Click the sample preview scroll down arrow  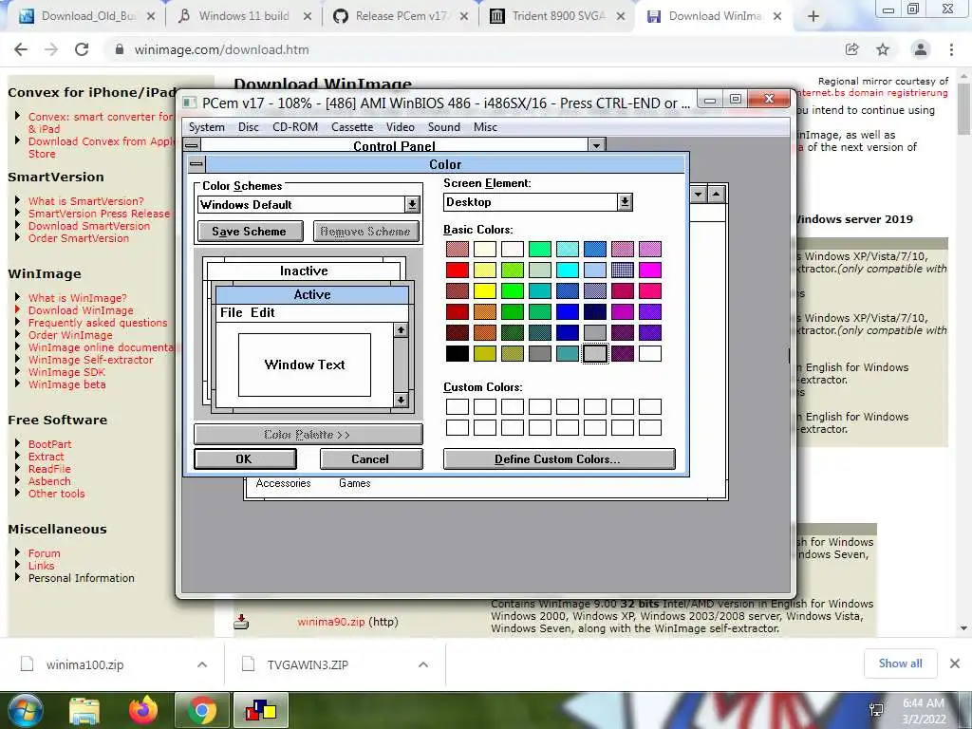401,400
